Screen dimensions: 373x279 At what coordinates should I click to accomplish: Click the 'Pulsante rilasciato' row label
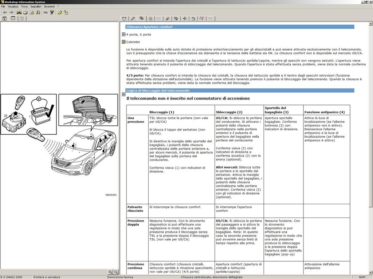(x=136, y=209)
